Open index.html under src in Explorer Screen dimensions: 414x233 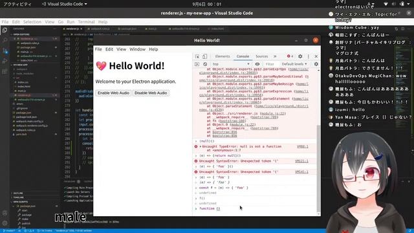click(24, 86)
